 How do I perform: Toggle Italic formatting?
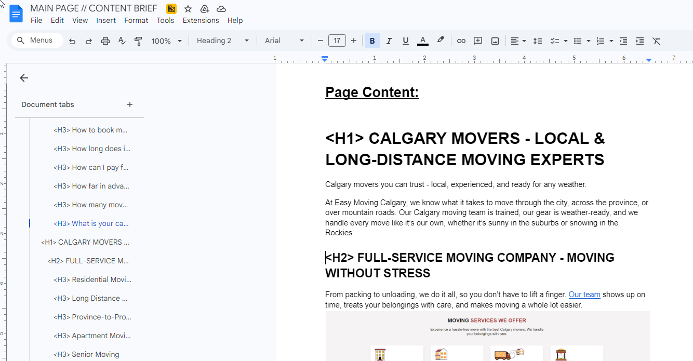389,41
